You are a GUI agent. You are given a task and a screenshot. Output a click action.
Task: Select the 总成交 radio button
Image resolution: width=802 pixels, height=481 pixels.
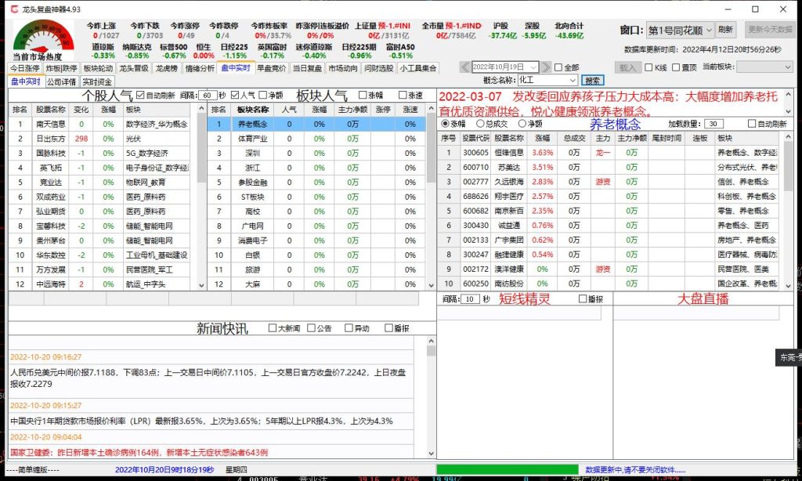coord(479,124)
